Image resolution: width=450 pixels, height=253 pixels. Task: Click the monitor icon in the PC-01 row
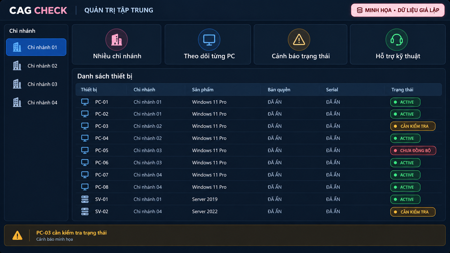pos(85,102)
